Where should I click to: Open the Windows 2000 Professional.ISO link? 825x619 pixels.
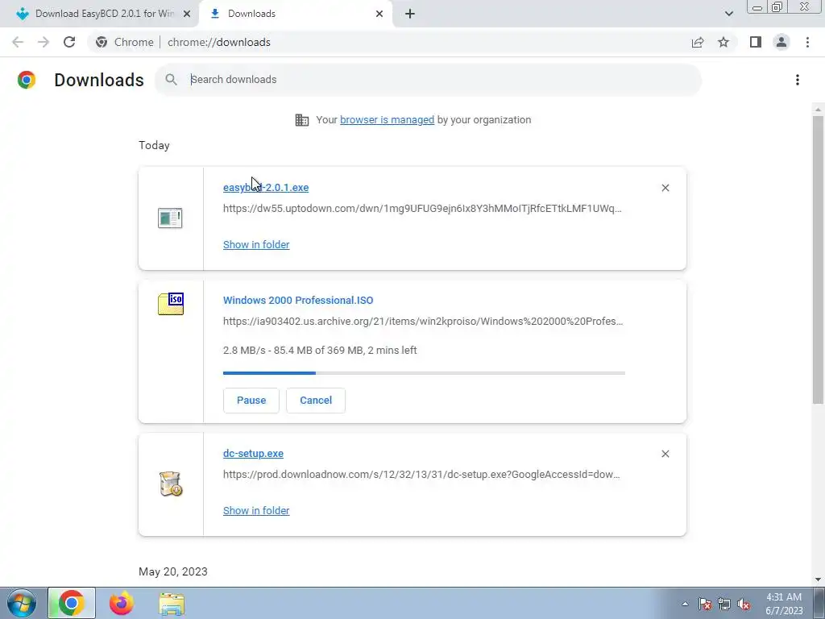click(298, 301)
